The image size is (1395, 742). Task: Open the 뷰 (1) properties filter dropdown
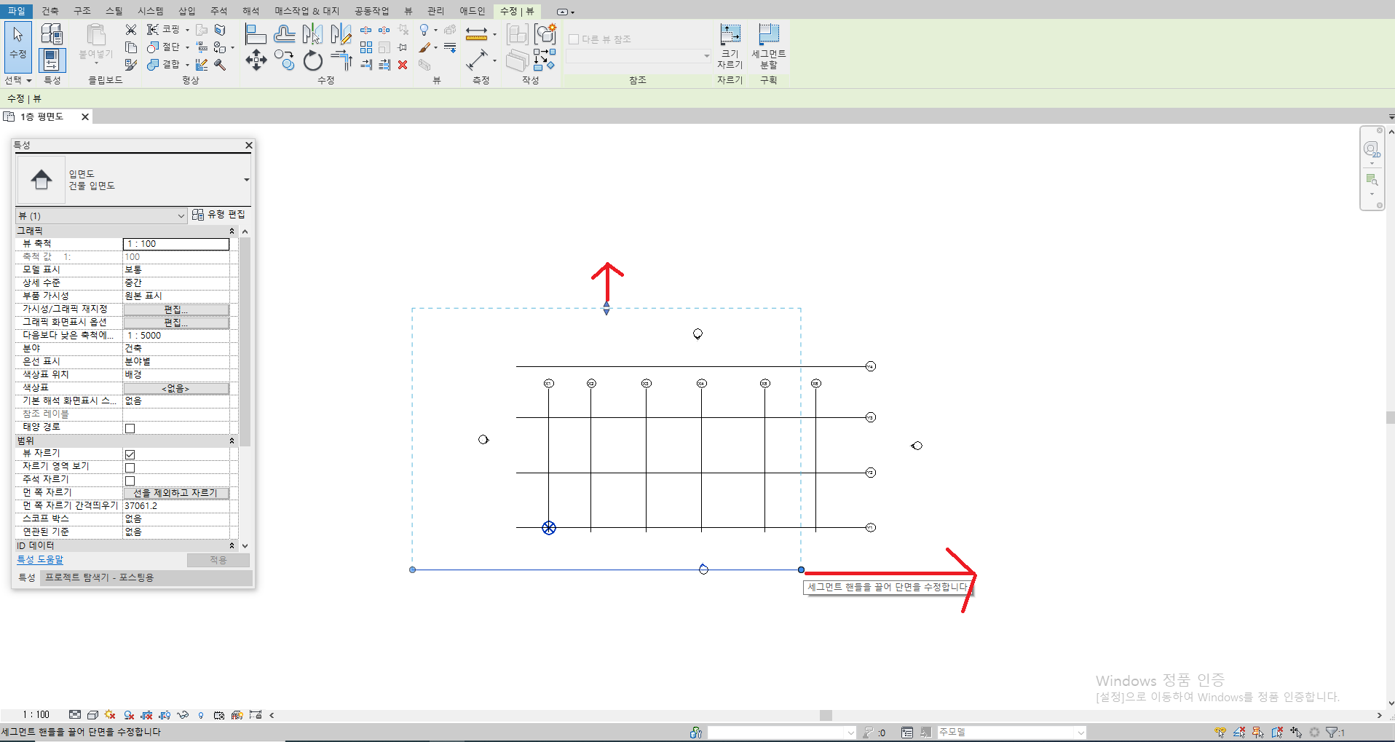[x=181, y=216]
